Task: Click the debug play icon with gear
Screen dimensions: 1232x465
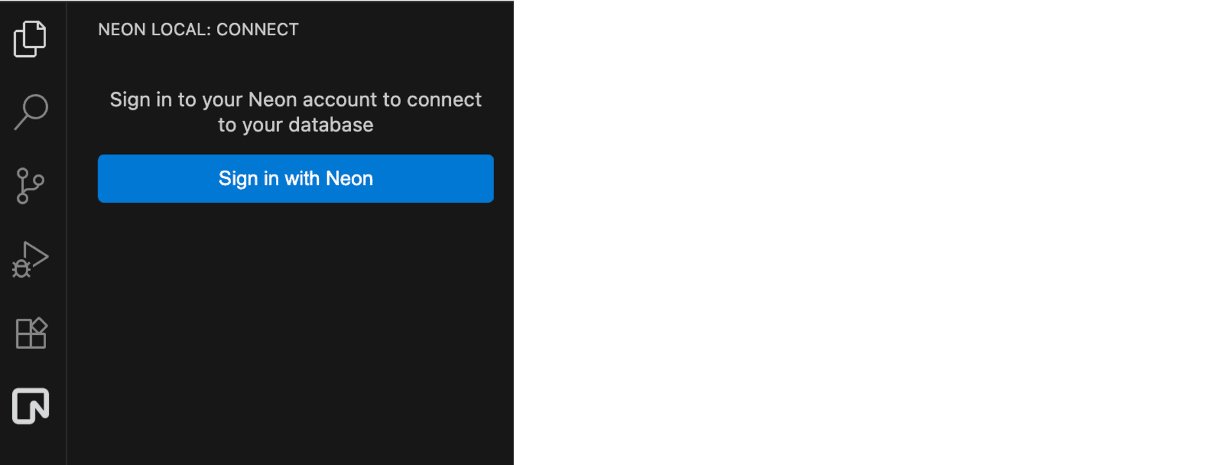Action: click(x=30, y=260)
